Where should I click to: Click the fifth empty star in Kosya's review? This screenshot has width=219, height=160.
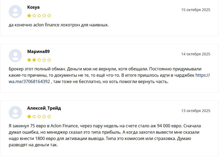coord(49,16)
